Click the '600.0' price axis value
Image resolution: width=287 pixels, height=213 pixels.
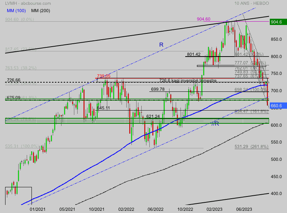point(276,125)
